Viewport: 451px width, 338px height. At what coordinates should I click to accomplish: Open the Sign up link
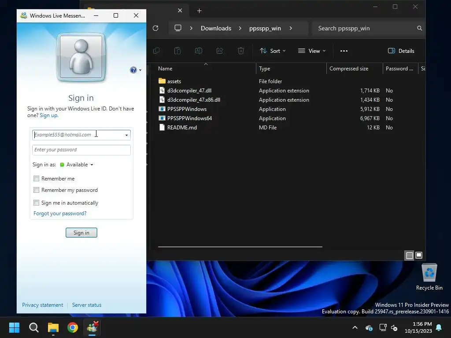click(x=48, y=115)
